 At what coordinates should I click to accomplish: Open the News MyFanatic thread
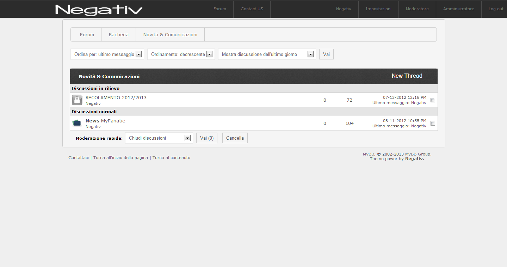(x=105, y=121)
